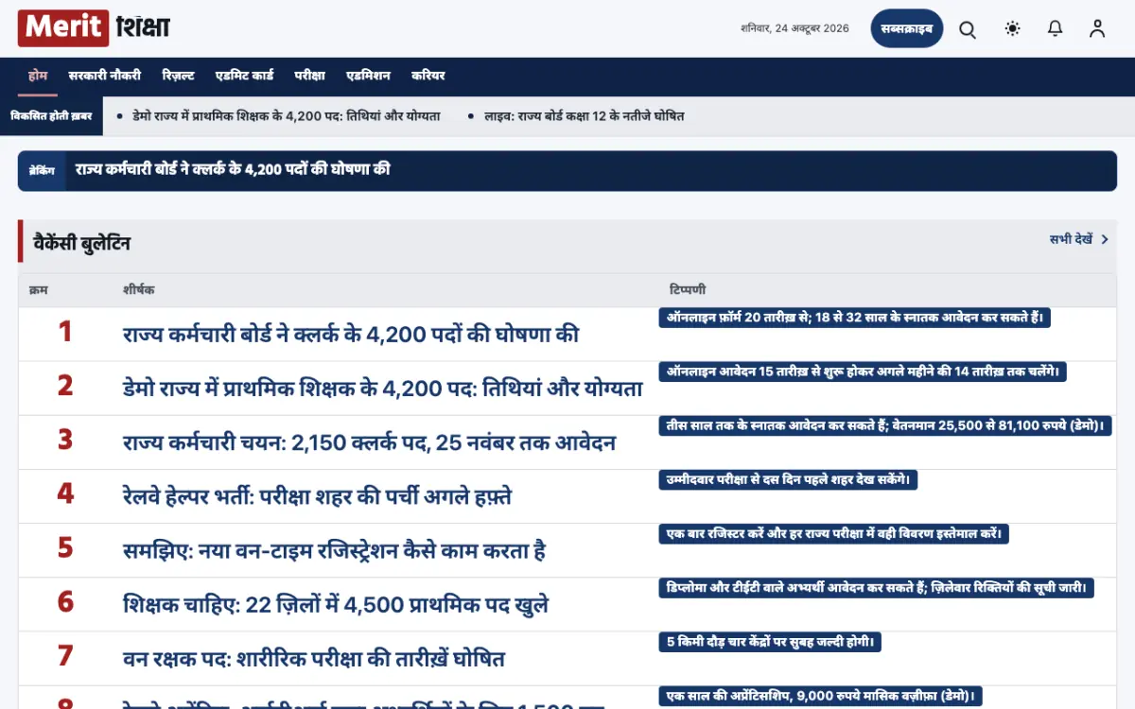Image resolution: width=1135 pixels, height=709 pixels.
Task: Click the टिप्पणी column header
Action: coord(688,290)
